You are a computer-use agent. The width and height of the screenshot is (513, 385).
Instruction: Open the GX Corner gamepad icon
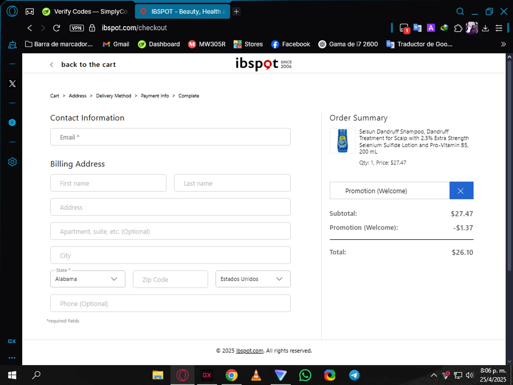(30, 12)
